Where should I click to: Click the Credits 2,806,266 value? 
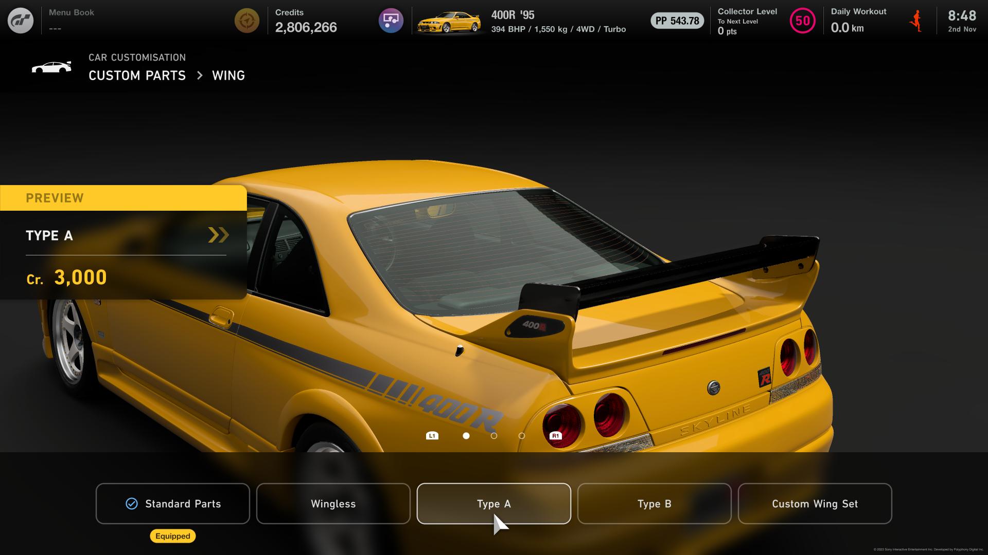pos(306,27)
